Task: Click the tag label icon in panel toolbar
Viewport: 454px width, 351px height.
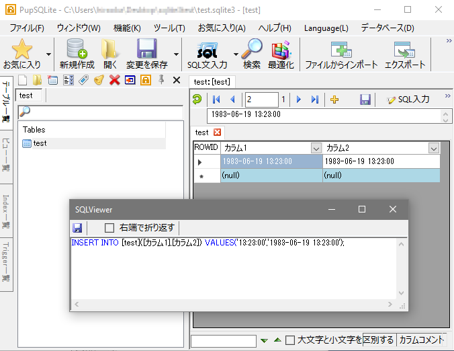Action: (x=84, y=80)
